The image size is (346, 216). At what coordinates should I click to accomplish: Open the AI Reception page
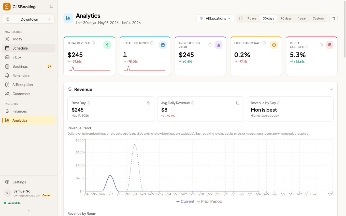(29, 85)
